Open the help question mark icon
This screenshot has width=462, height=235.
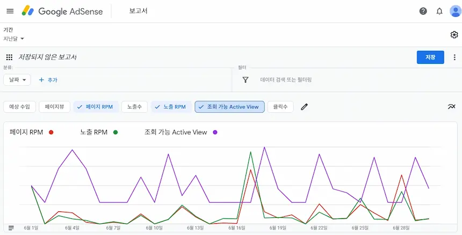tap(423, 11)
